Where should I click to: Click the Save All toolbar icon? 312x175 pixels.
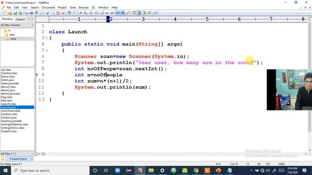tap(20, 13)
